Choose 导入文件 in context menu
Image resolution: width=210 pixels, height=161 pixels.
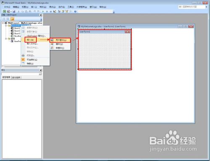pos(35,44)
